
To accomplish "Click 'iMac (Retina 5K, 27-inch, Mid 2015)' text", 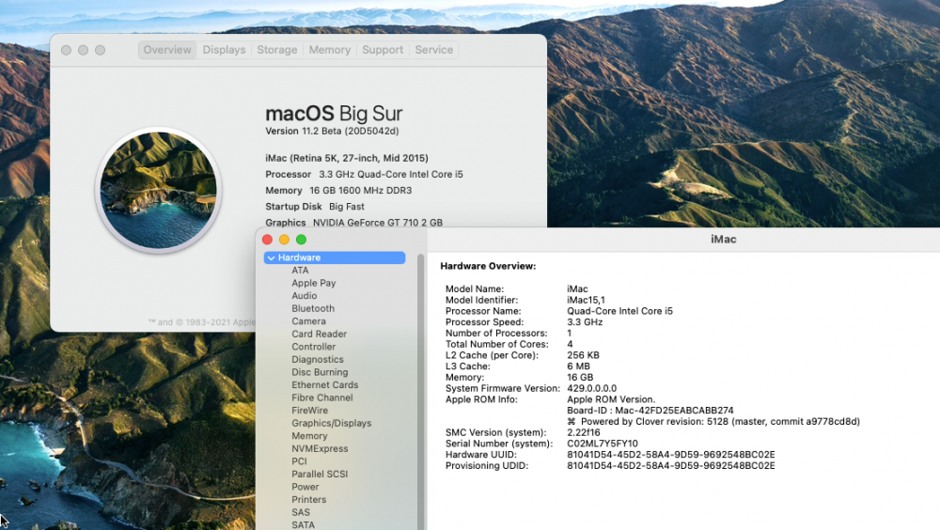I will pos(347,158).
